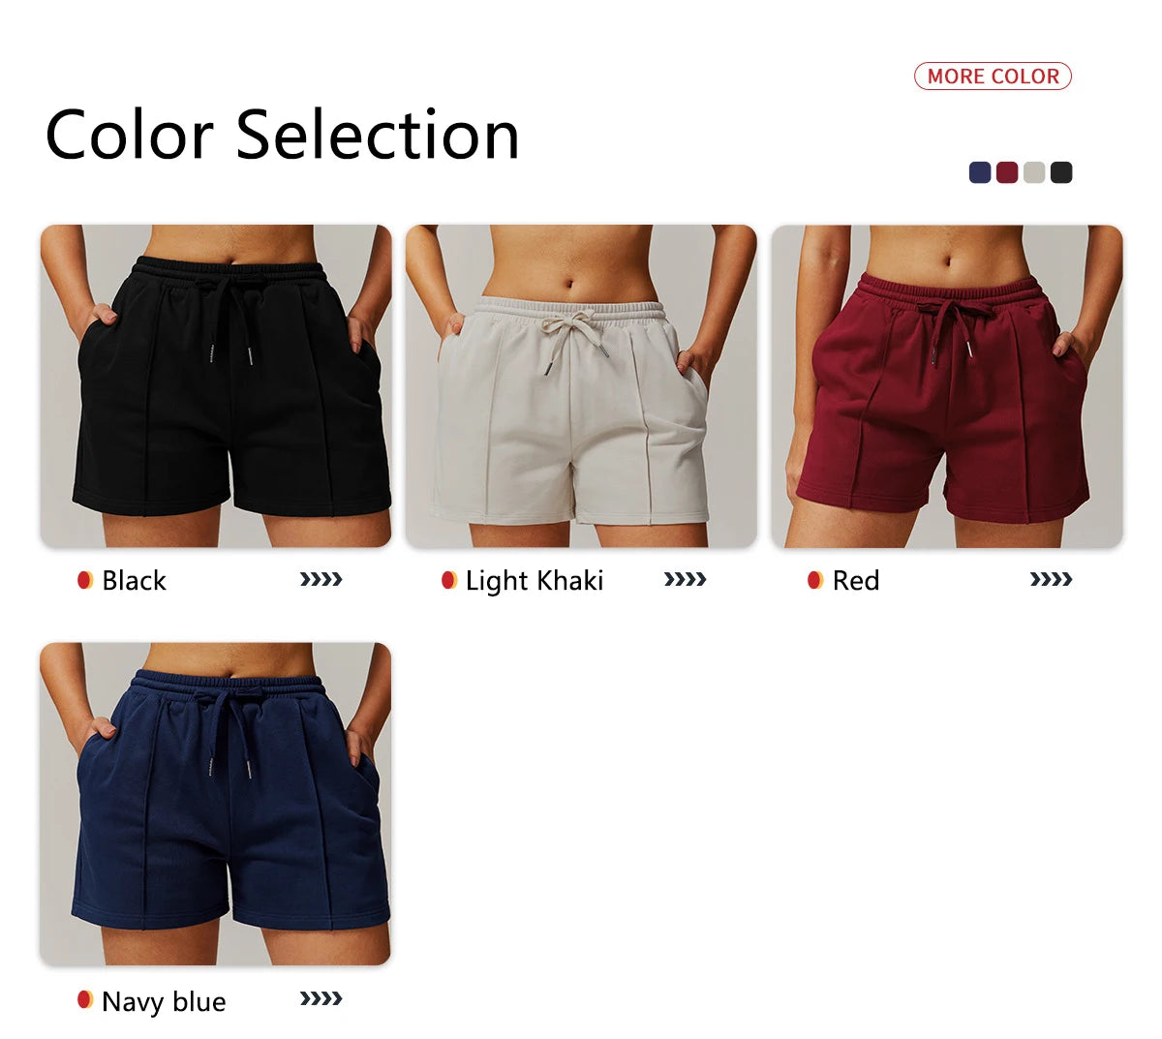Click the arrows icon next to Black

321,580
